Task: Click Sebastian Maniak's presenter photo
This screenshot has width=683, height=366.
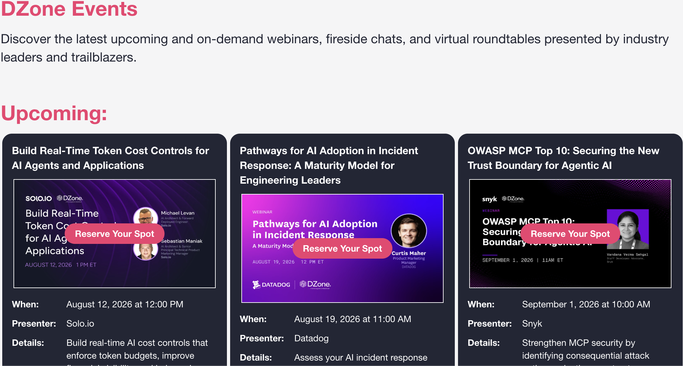Action: (x=146, y=251)
